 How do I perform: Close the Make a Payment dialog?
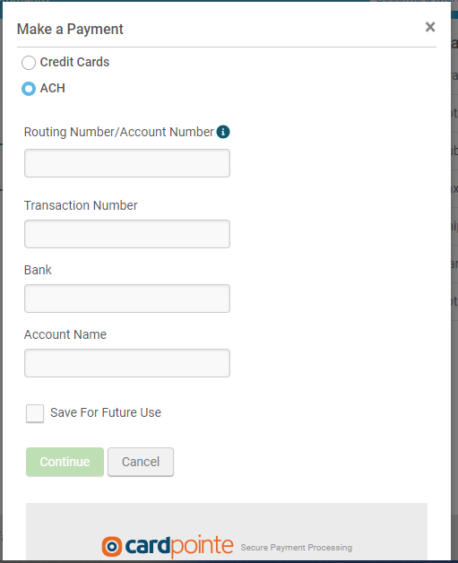[430, 27]
